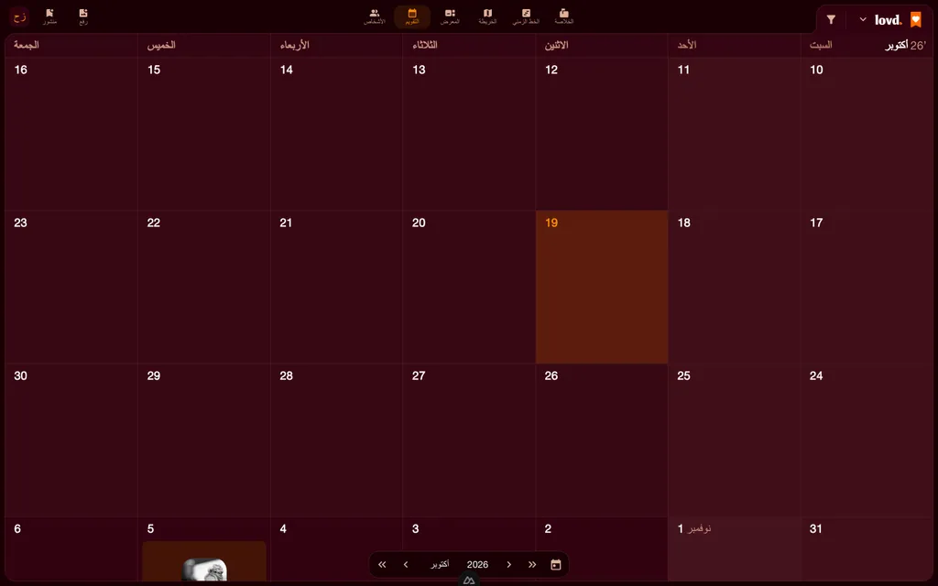Click day 13 in the calendar

click(469, 134)
